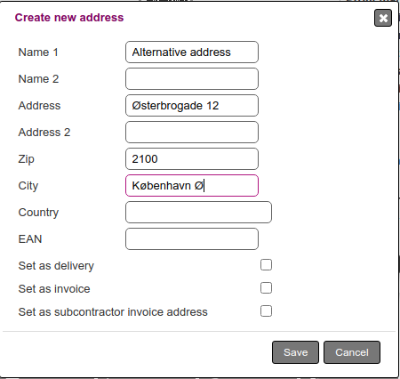The width and height of the screenshot is (400, 379).
Task: Select the EAN input field
Action: [x=192, y=239]
